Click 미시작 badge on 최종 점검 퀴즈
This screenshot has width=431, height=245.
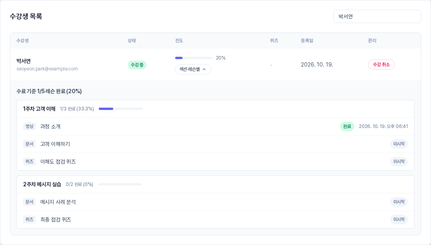point(399,220)
